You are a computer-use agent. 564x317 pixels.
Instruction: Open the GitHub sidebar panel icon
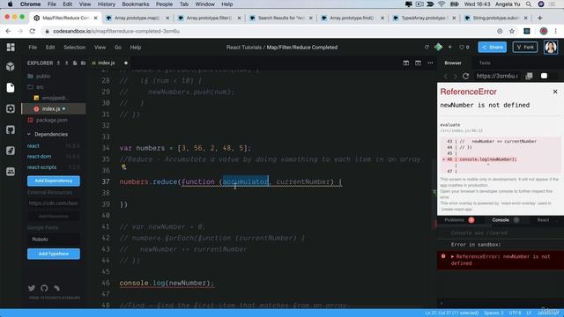point(11,129)
